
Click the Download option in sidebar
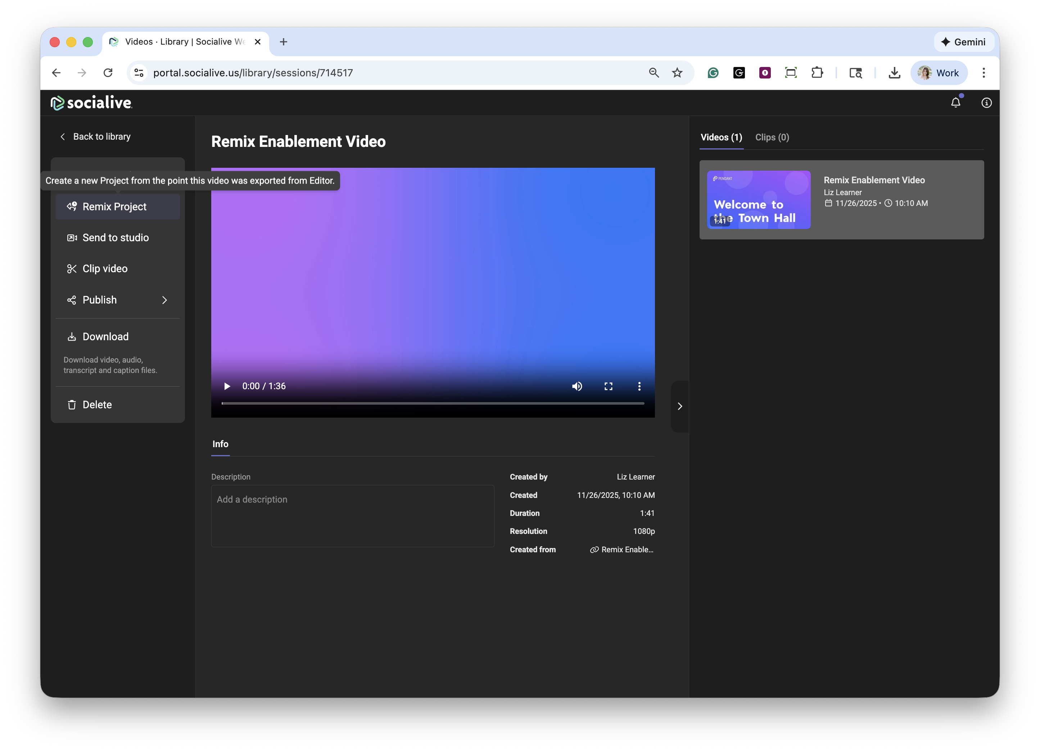coord(105,337)
